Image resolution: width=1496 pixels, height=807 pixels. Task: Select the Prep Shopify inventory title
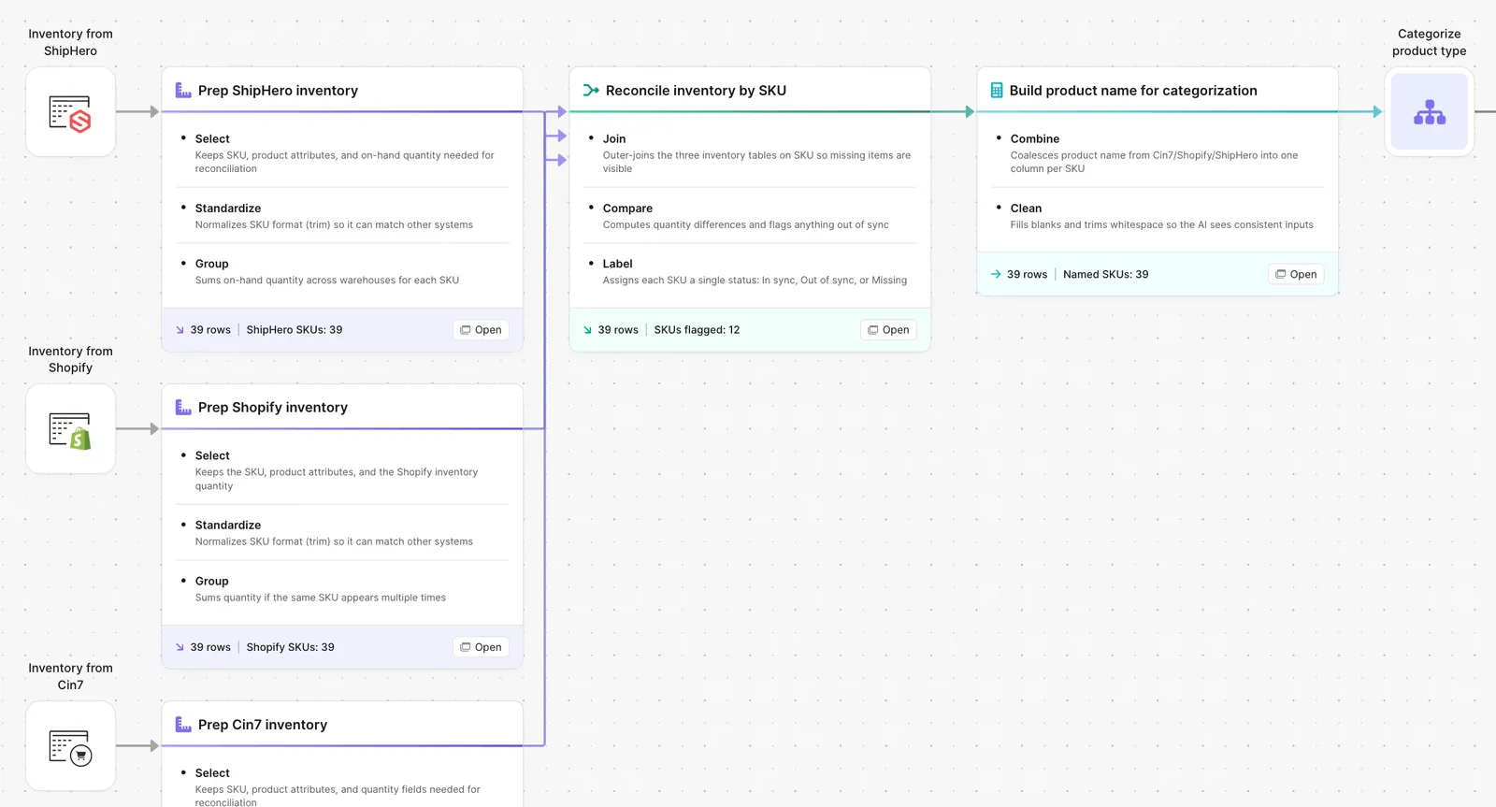click(273, 408)
